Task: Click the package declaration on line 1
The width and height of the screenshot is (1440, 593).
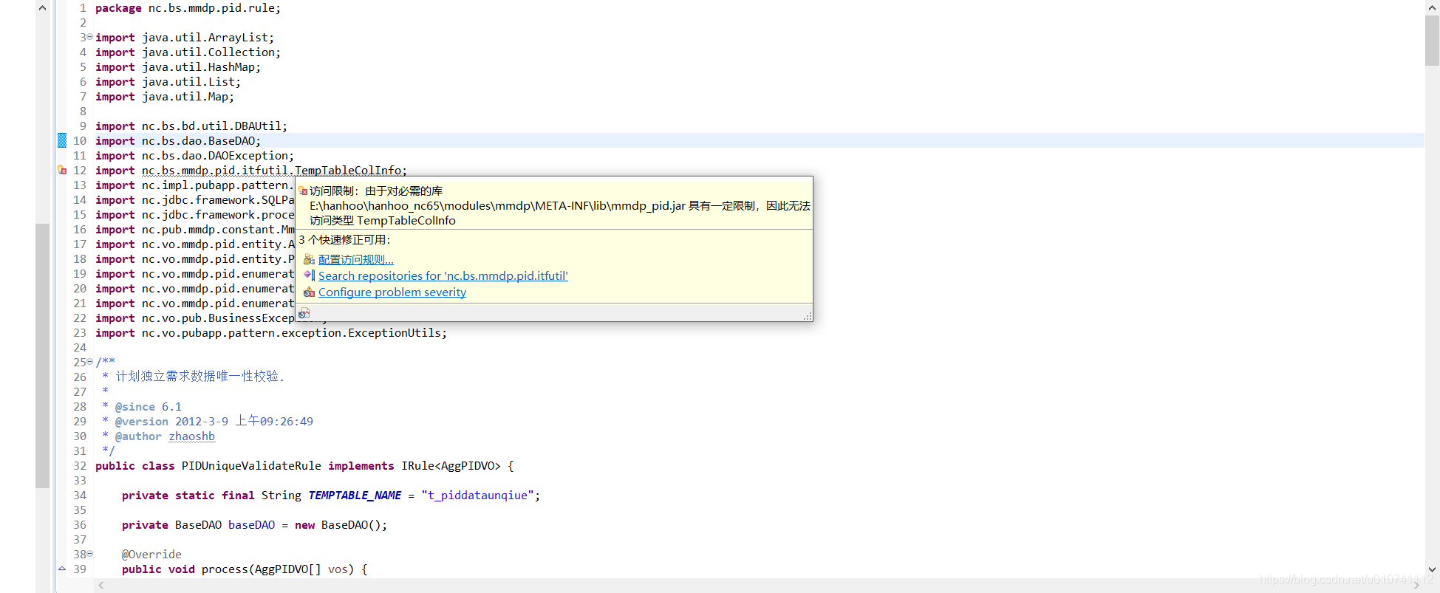Action: pyautogui.click(x=188, y=8)
